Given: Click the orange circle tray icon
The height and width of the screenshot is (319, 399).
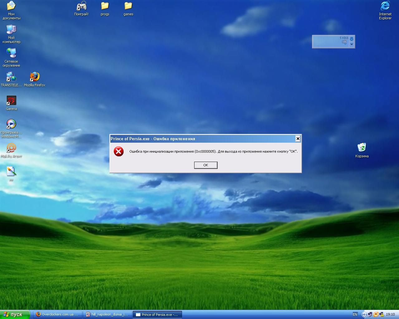Looking at the screenshot, I should coord(376,315).
